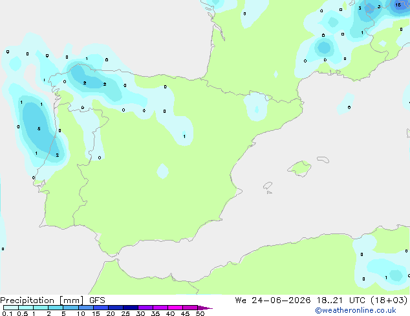
Task: Select the 20–25 mm legend color swatch
Action: coord(116,308)
